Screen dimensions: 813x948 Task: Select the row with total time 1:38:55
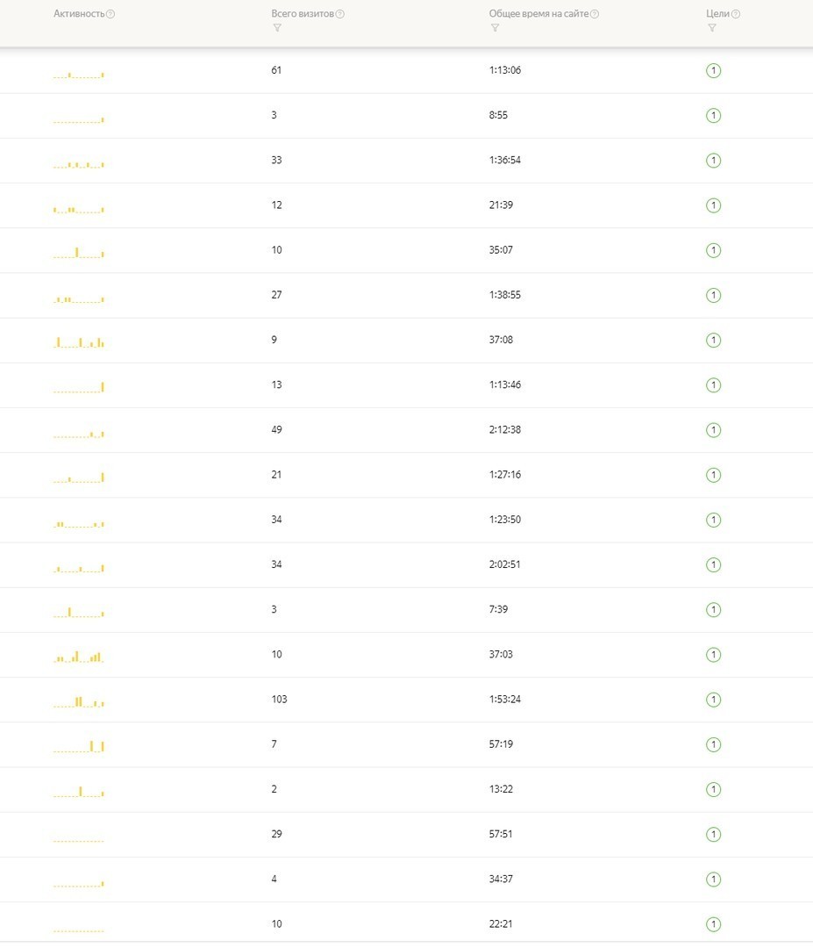[x=407, y=295]
